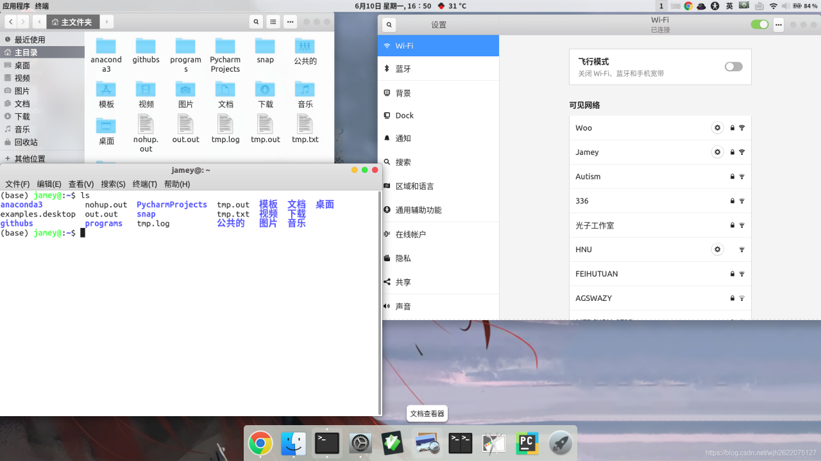Open the search button in Settings header
This screenshot has width=821, height=461.
tap(389, 25)
